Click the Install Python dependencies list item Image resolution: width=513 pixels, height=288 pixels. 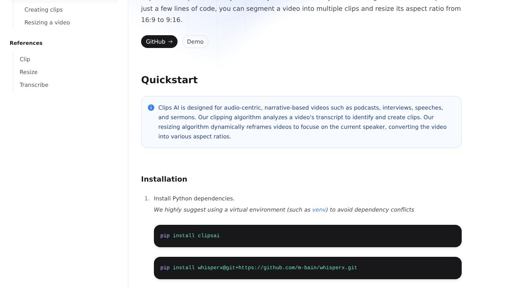194,198
